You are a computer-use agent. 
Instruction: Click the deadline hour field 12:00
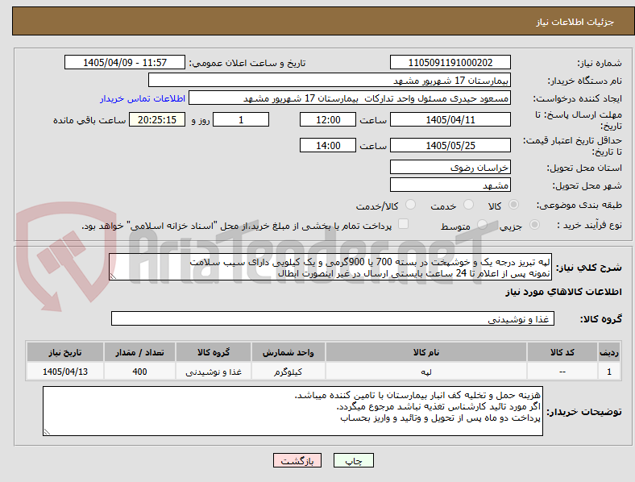click(x=328, y=119)
